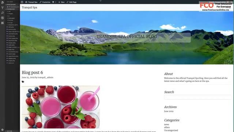The image size is (234, 132).
Task: Click the tag icon under Blog post 6
Action: coord(23,82)
